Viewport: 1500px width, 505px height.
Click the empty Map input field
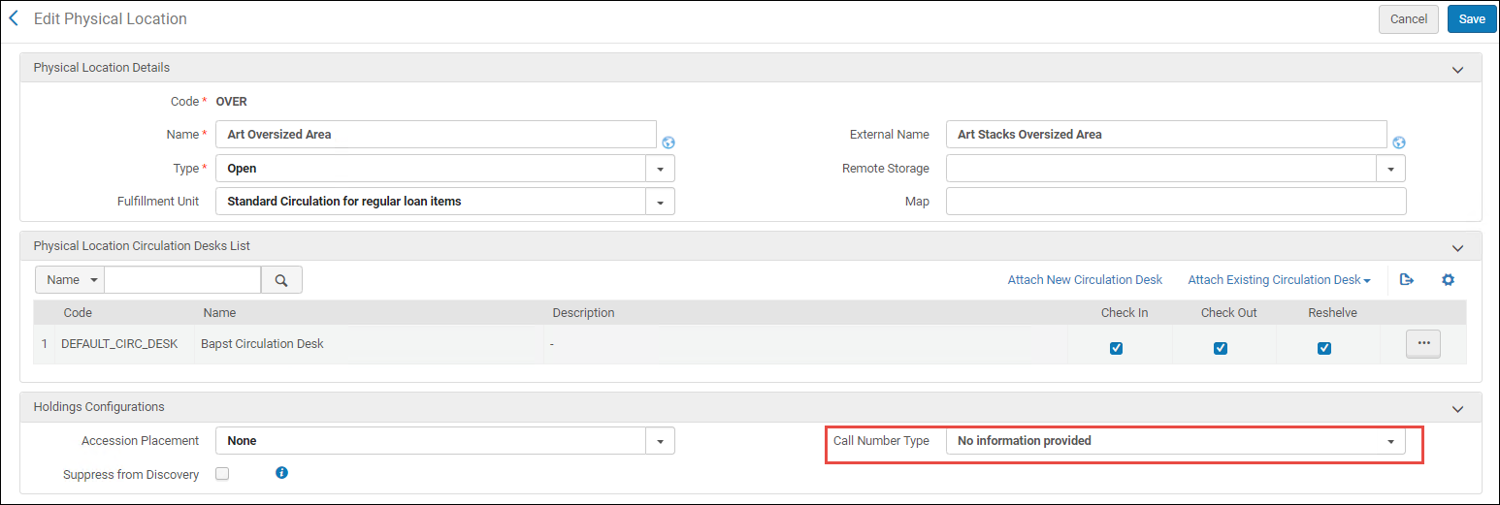click(1176, 202)
